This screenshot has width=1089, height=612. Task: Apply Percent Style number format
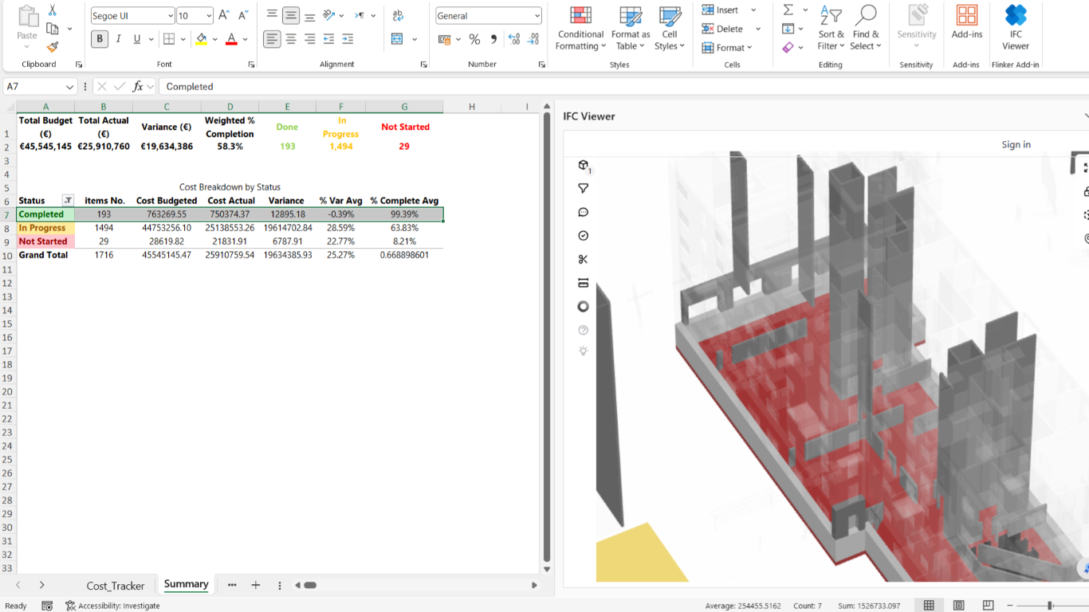pos(474,39)
